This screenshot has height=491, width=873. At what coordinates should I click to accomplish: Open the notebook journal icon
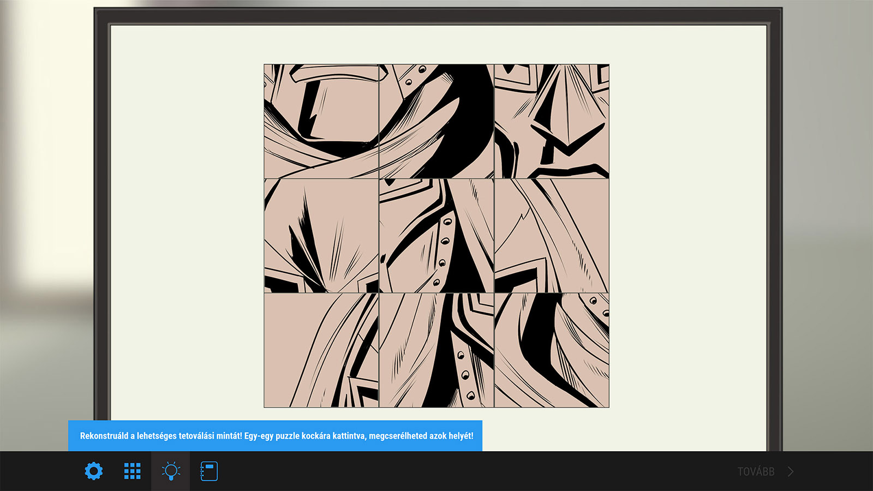click(209, 471)
